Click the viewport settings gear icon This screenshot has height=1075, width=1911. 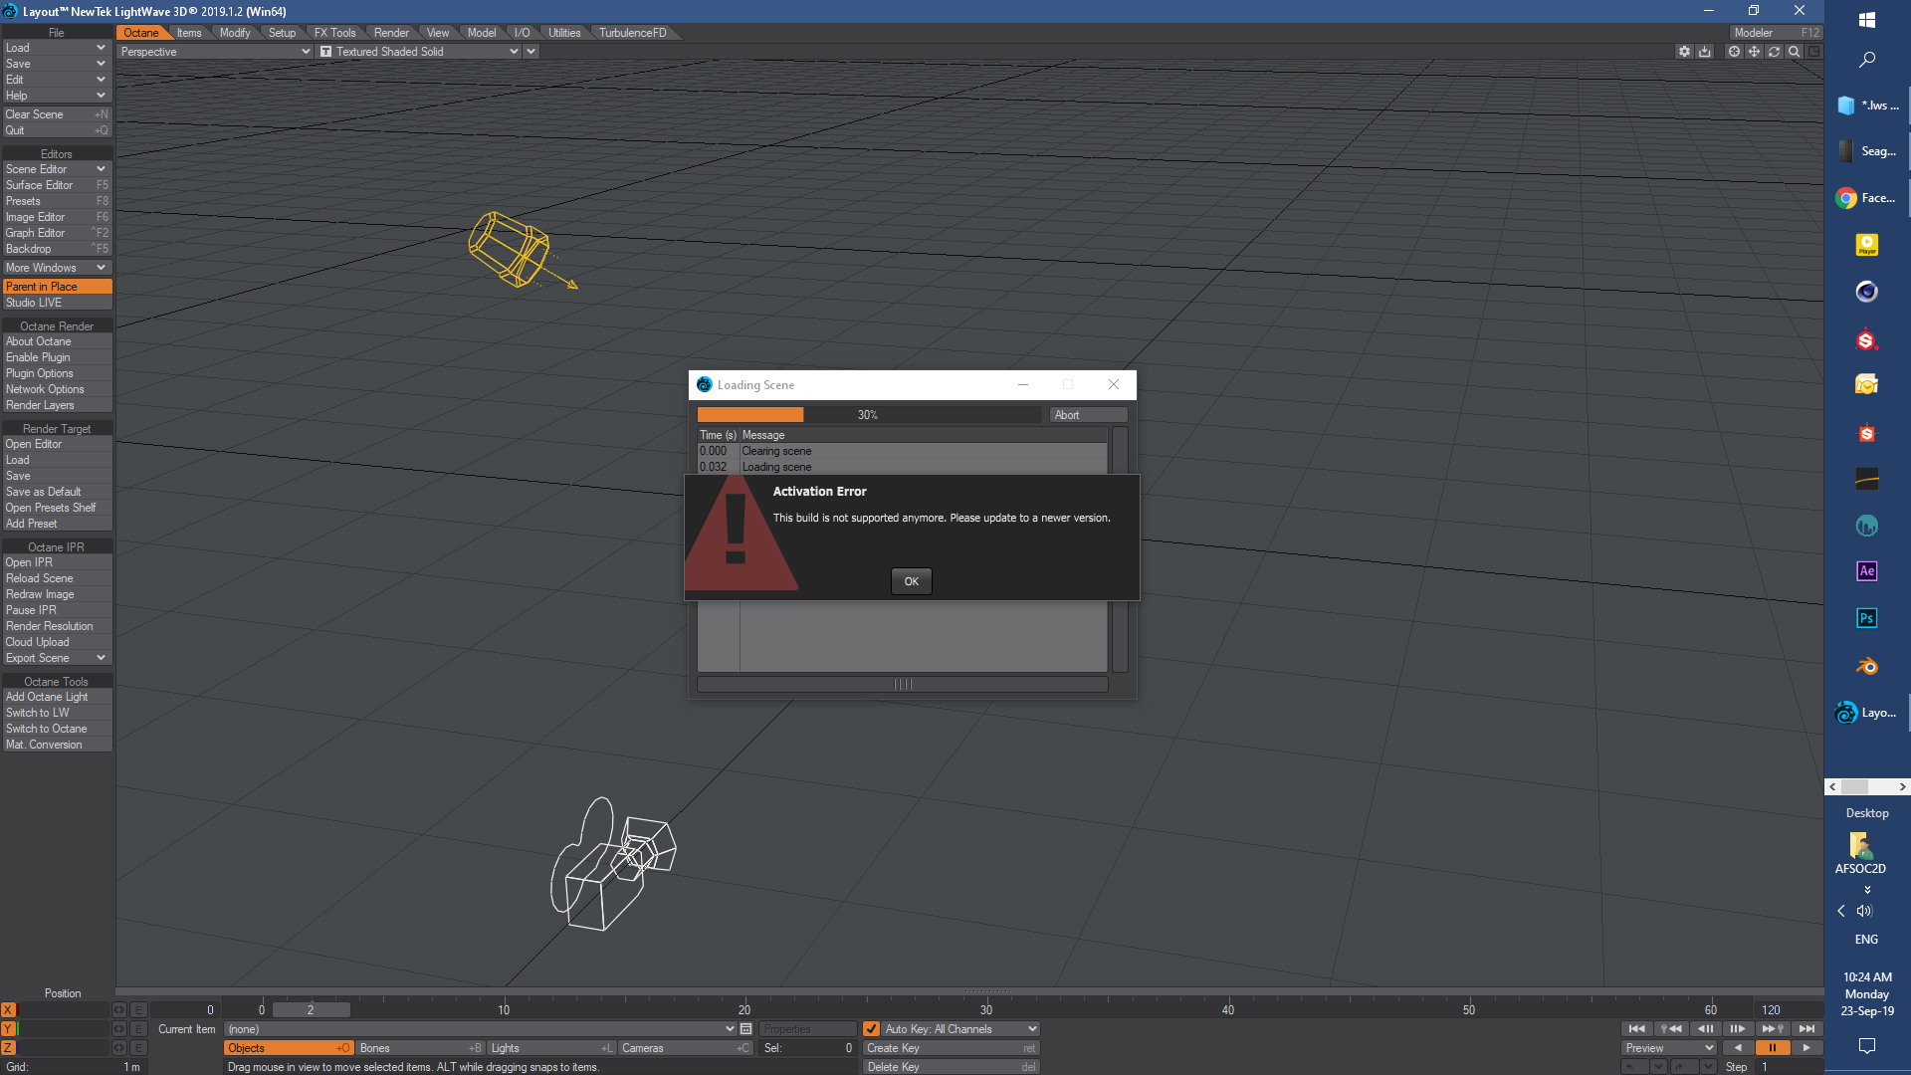tap(1683, 52)
